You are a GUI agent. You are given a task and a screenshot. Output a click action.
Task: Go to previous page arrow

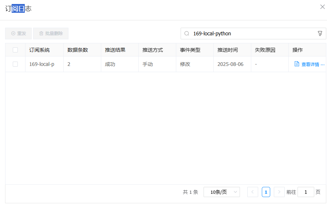point(253,192)
